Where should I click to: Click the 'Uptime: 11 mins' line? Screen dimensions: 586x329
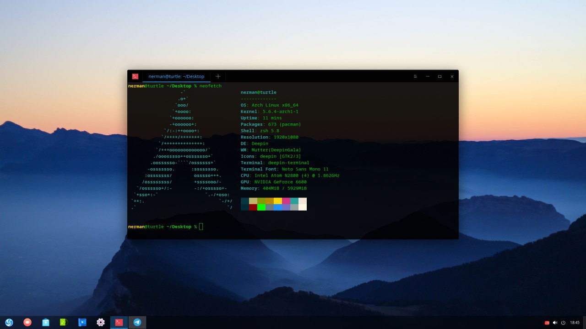[261, 118]
